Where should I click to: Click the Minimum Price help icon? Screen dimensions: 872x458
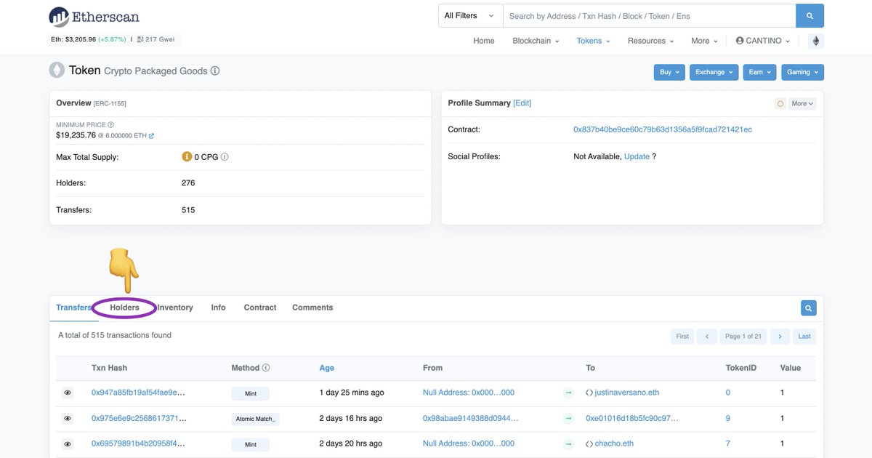(110, 125)
